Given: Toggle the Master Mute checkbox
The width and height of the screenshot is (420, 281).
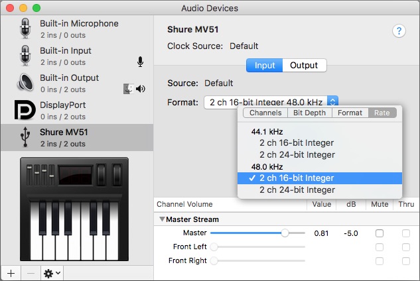Looking at the screenshot, I should (380, 233).
